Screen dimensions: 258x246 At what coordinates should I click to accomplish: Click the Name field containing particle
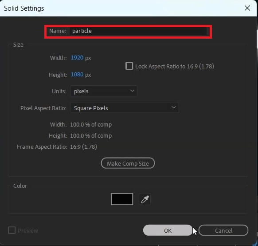pyautogui.click(x=138, y=31)
